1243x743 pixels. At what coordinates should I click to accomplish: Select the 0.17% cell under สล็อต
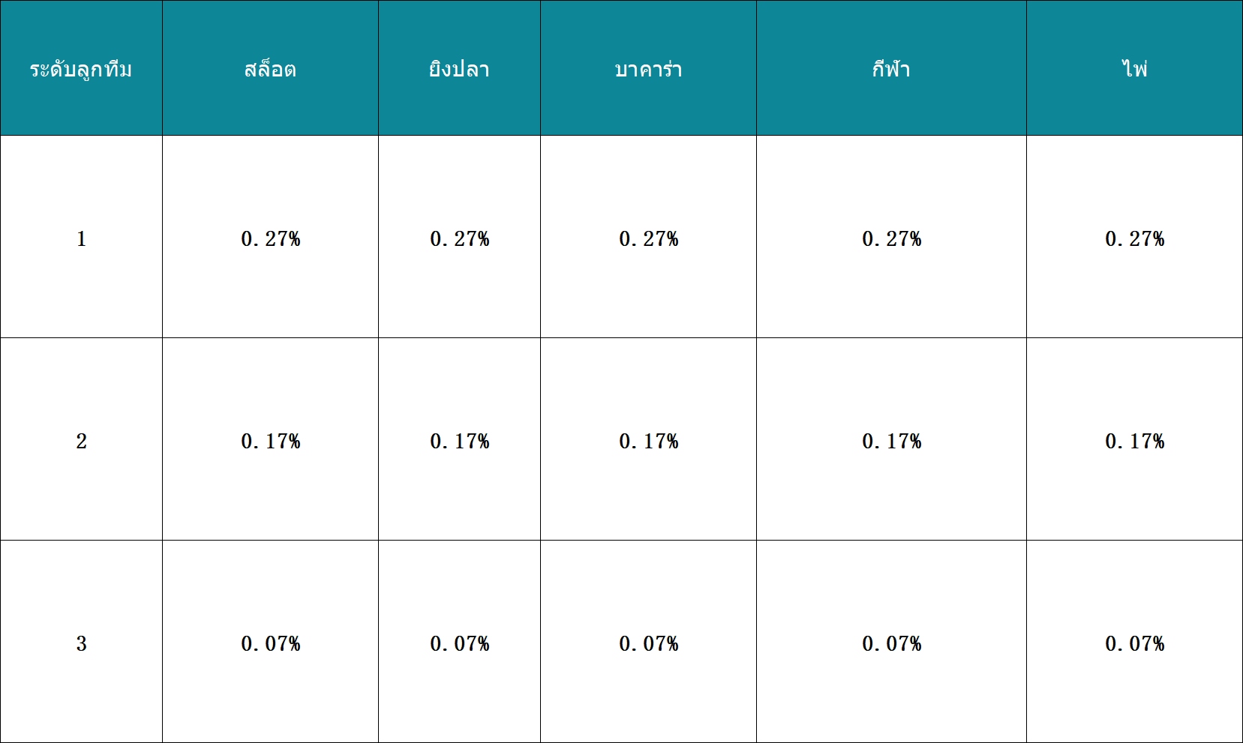(270, 439)
